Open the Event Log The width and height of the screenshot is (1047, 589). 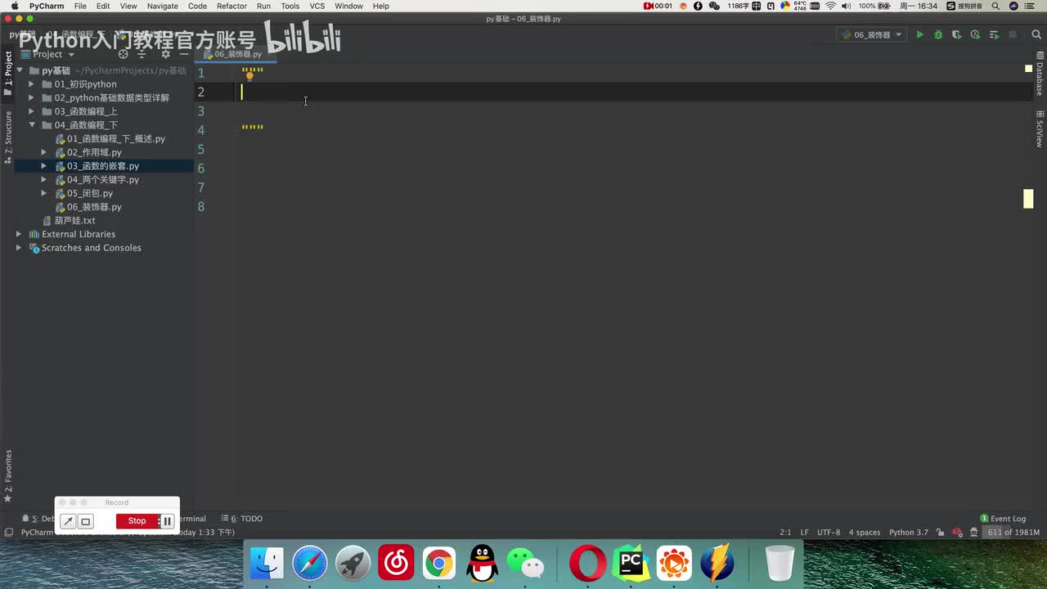(1003, 519)
